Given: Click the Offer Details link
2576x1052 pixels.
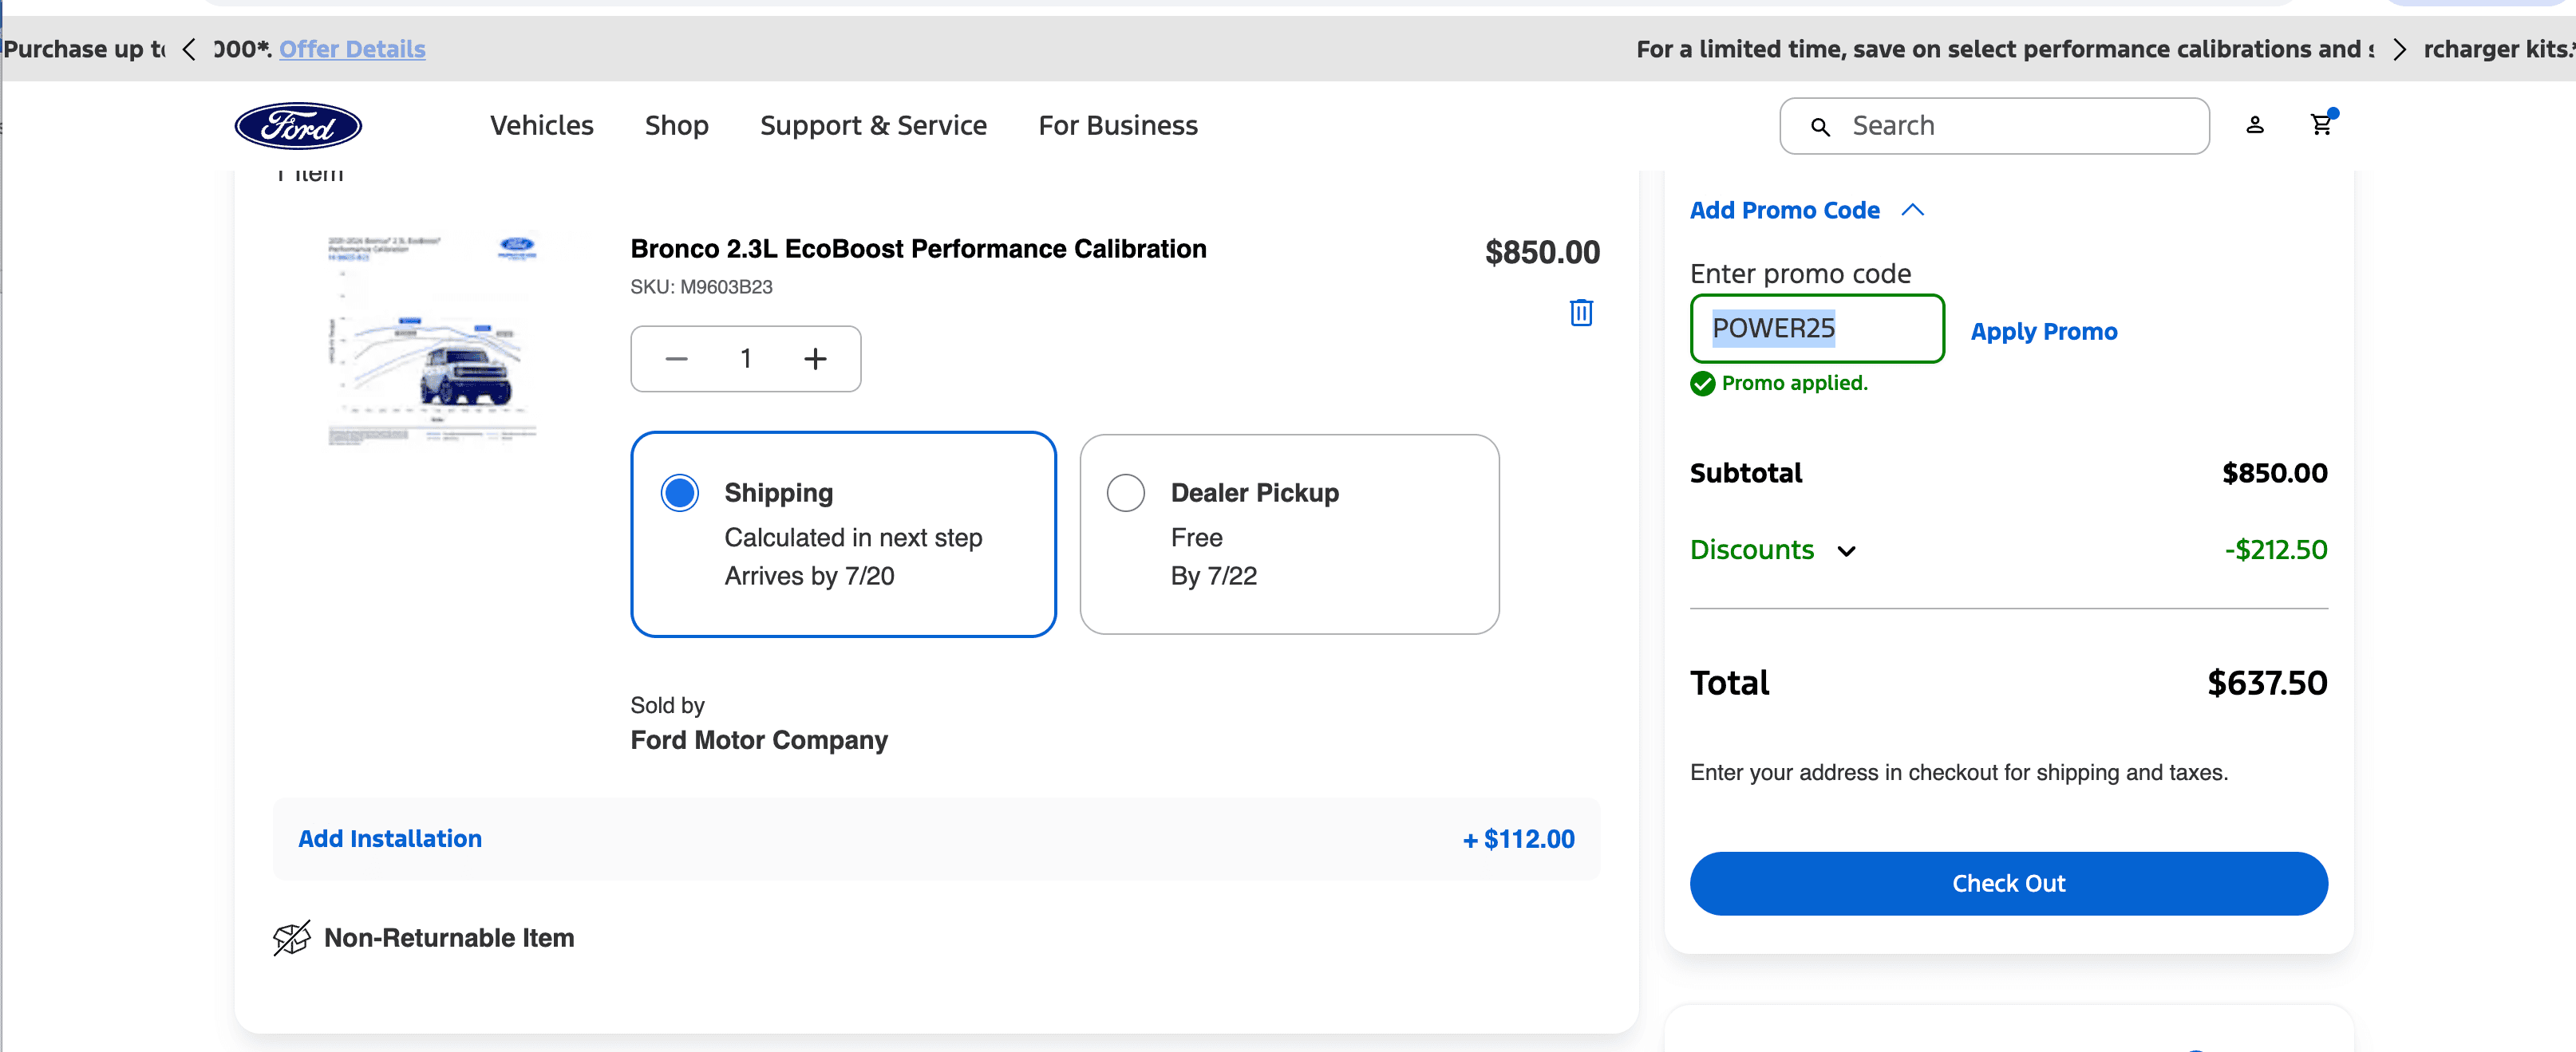Looking at the screenshot, I should 352,49.
